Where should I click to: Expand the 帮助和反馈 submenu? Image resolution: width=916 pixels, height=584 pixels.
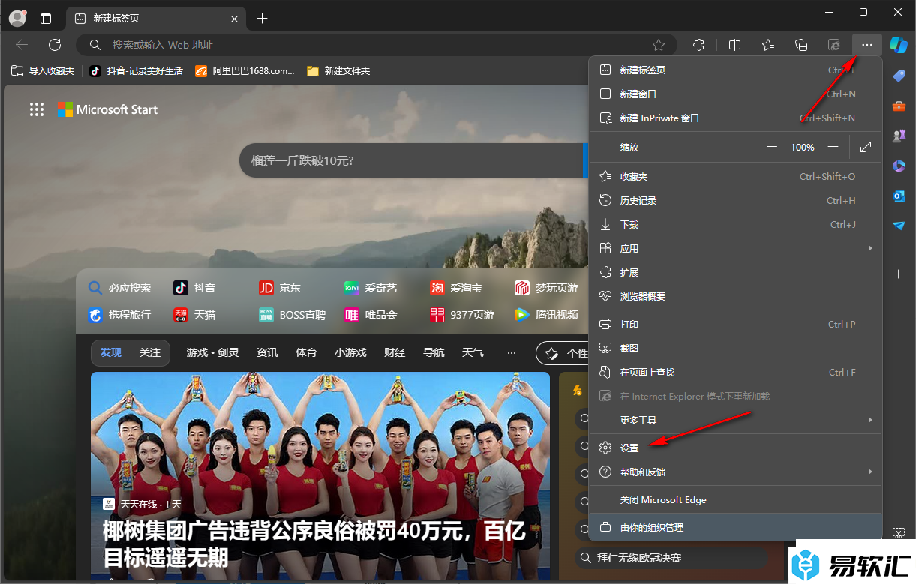click(870, 472)
